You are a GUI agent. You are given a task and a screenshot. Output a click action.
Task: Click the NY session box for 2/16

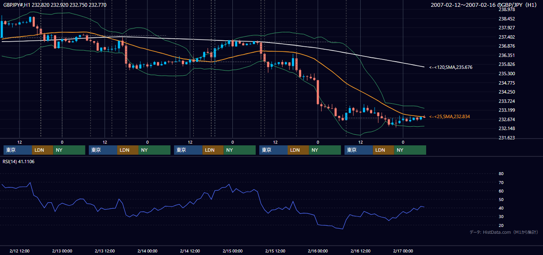[410, 150]
